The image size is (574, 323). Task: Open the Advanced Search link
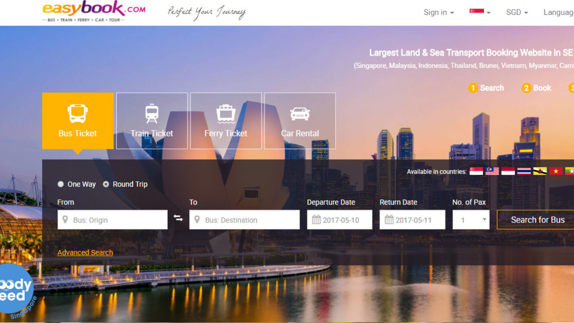click(x=85, y=253)
